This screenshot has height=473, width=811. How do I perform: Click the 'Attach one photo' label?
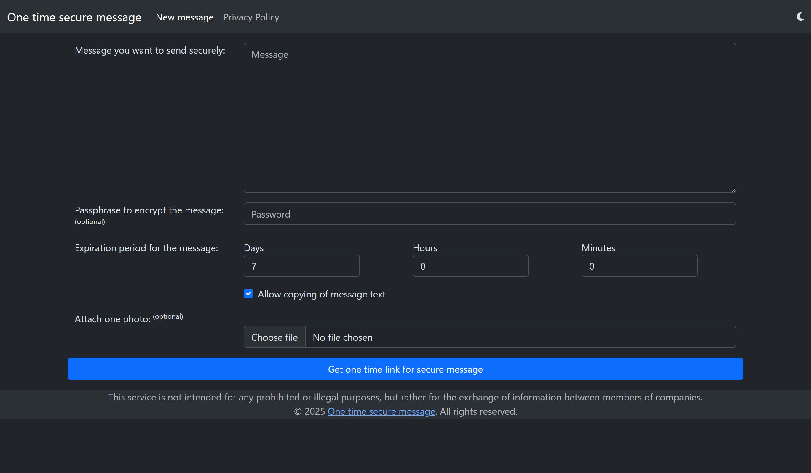tap(112, 319)
